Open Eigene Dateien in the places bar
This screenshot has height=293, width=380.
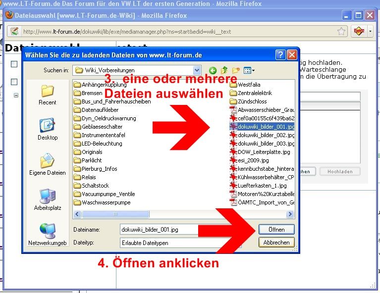[x=48, y=164]
